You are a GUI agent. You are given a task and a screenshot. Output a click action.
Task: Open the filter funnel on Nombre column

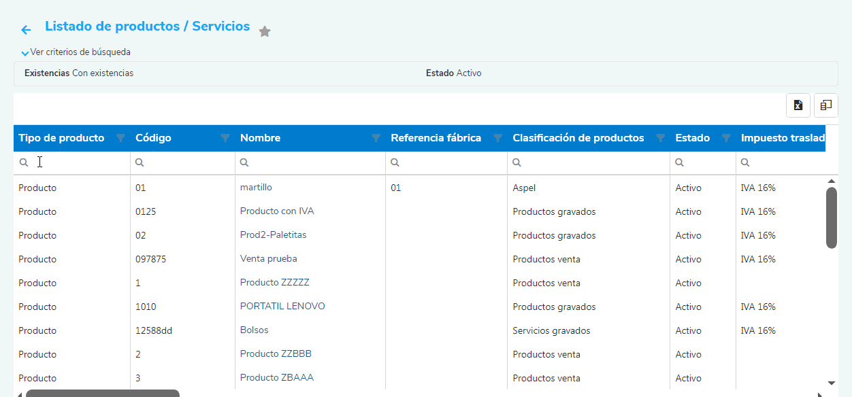375,138
